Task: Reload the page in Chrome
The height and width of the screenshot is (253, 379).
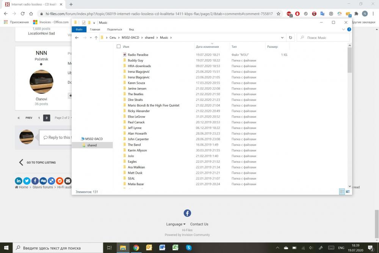Action: (22, 14)
